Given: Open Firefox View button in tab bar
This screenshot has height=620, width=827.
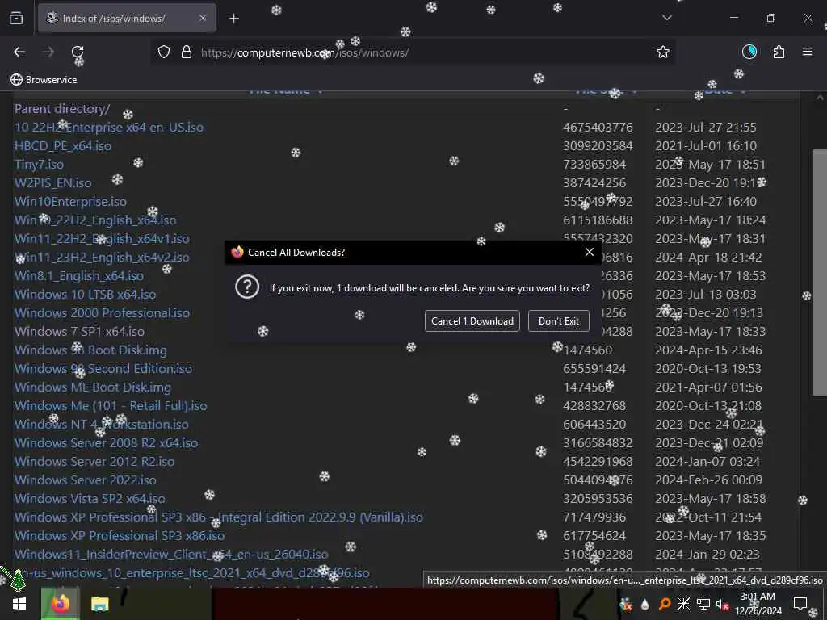Looking at the screenshot, I should (x=16, y=19).
